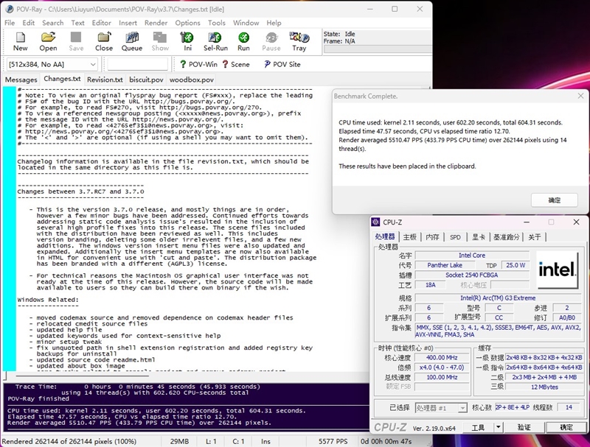590x447 pixels.
Task: Open the biscuit.pov tab
Action: tap(146, 80)
